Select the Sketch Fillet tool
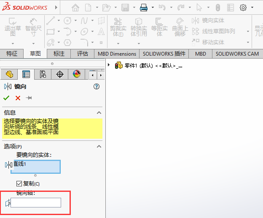This screenshot has height=218, width=263. tap(84, 43)
